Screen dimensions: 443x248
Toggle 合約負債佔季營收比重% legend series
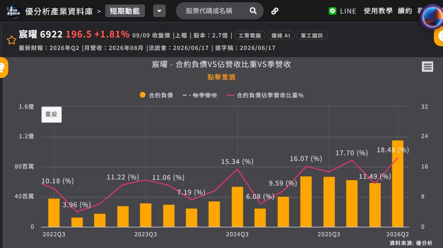click(x=265, y=95)
